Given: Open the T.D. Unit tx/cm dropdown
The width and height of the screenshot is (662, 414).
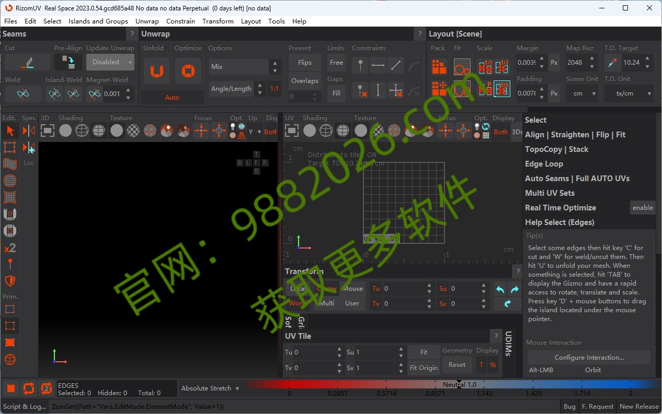Looking at the screenshot, I should tap(629, 93).
